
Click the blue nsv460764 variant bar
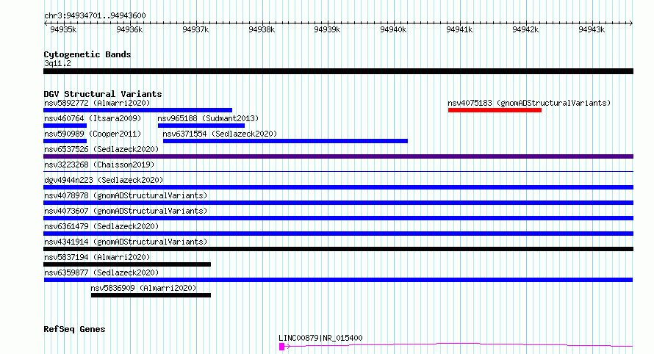65,126
